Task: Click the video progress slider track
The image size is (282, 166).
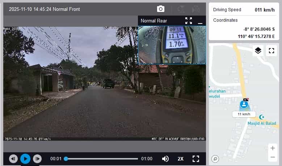Action: 102,158
